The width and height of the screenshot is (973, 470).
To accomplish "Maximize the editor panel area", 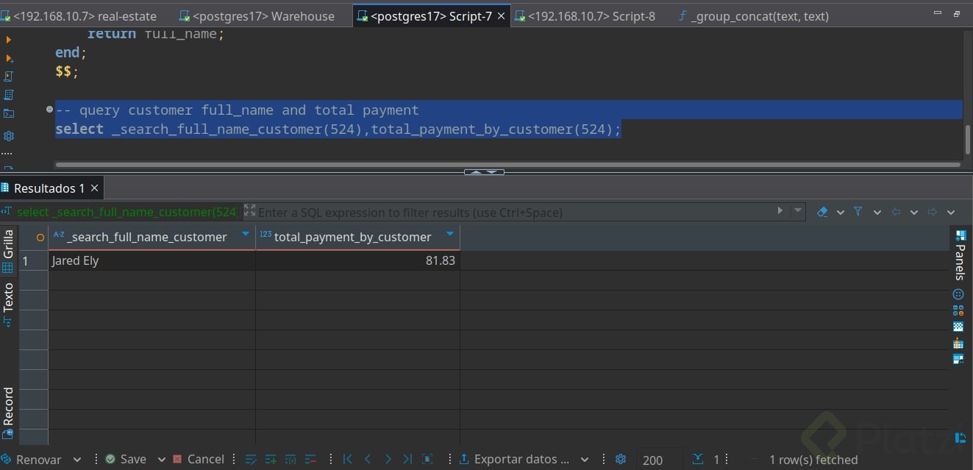I will click(956, 13).
